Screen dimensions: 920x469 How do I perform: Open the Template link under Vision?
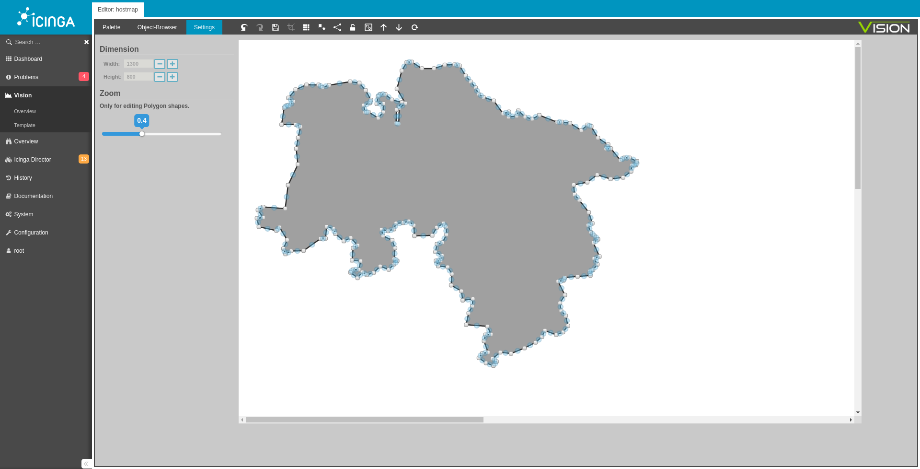click(24, 125)
